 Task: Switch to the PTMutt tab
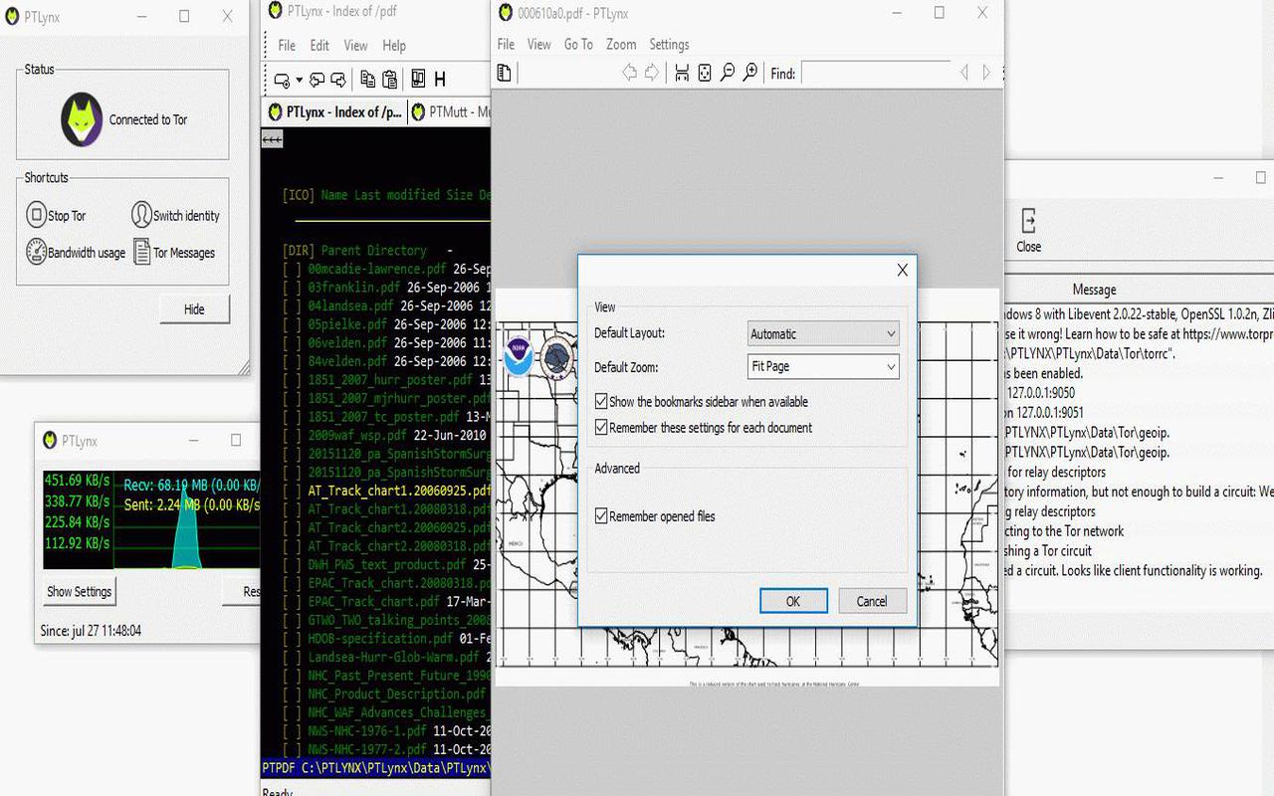pyautogui.click(x=450, y=112)
